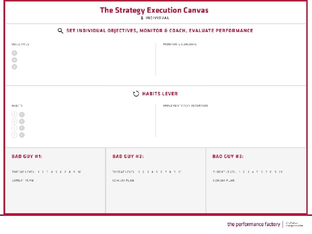Click the person icon next to Individual
Image resolution: width=312 pixels, height=234 pixels.
(142, 18)
